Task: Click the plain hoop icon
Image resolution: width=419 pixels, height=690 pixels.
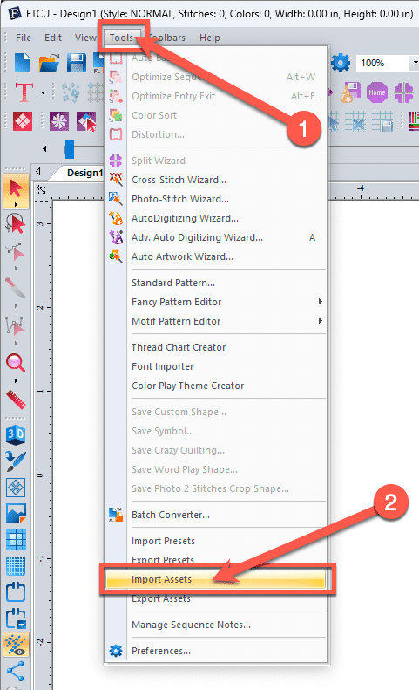Action: [x=16, y=592]
